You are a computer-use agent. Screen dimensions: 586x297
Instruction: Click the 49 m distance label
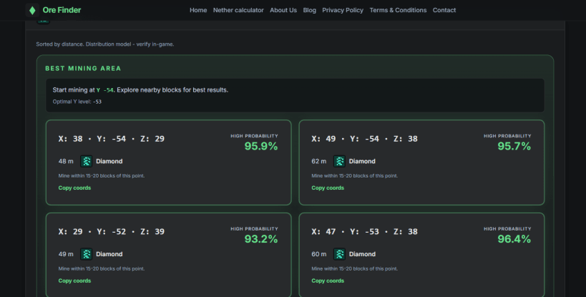click(x=66, y=254)
